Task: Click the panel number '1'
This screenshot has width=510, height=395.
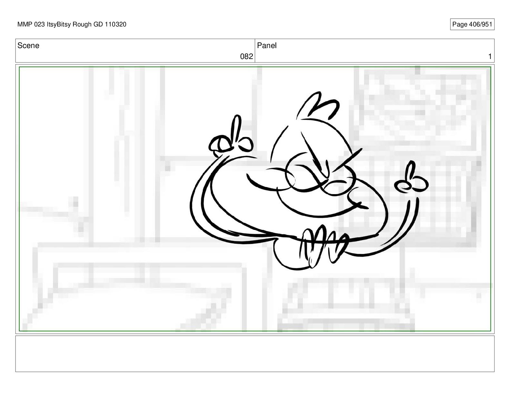Action: pyautogui.click(x=490, y=56)
